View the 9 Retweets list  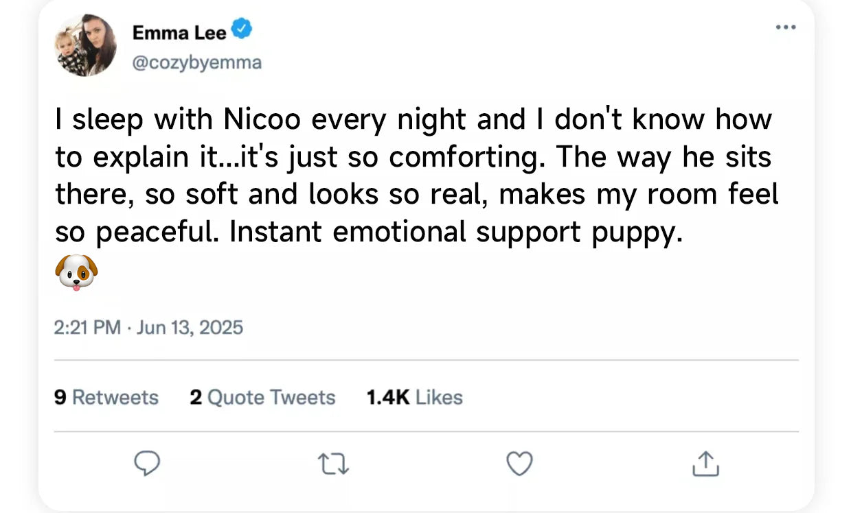[106, 397]
